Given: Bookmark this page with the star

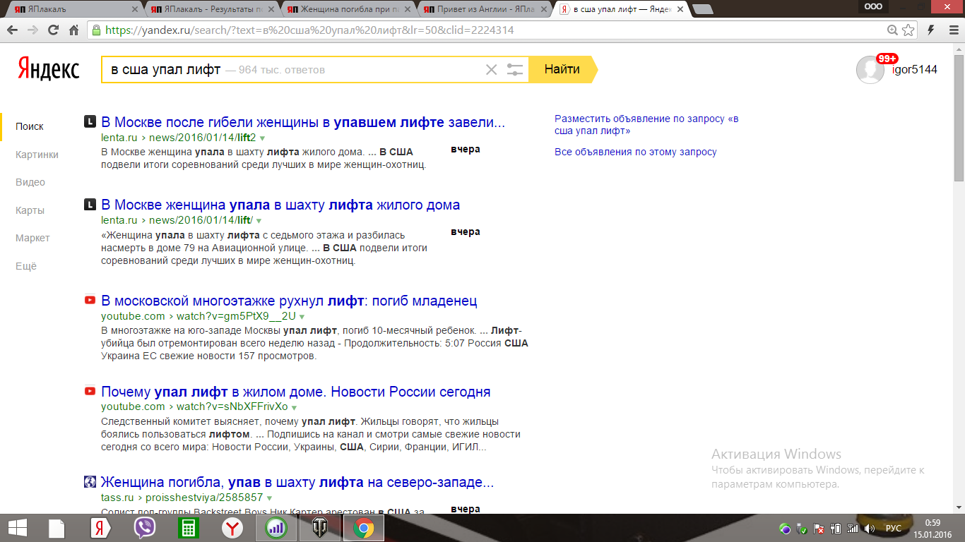Looking at the screenshot, I should pyautogui.click(x=908, y=30).
